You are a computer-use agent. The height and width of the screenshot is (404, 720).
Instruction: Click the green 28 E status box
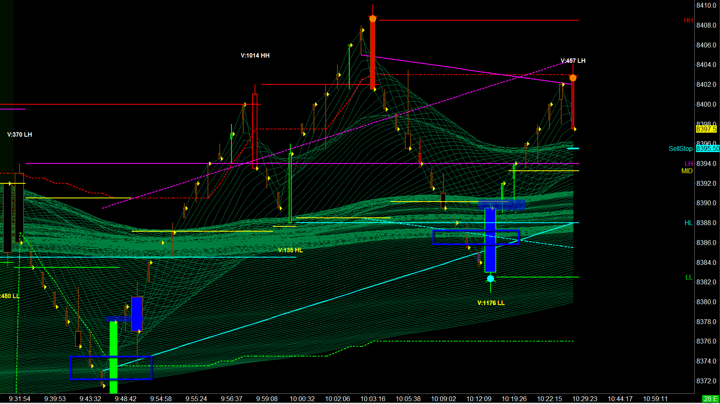[711, 399]
